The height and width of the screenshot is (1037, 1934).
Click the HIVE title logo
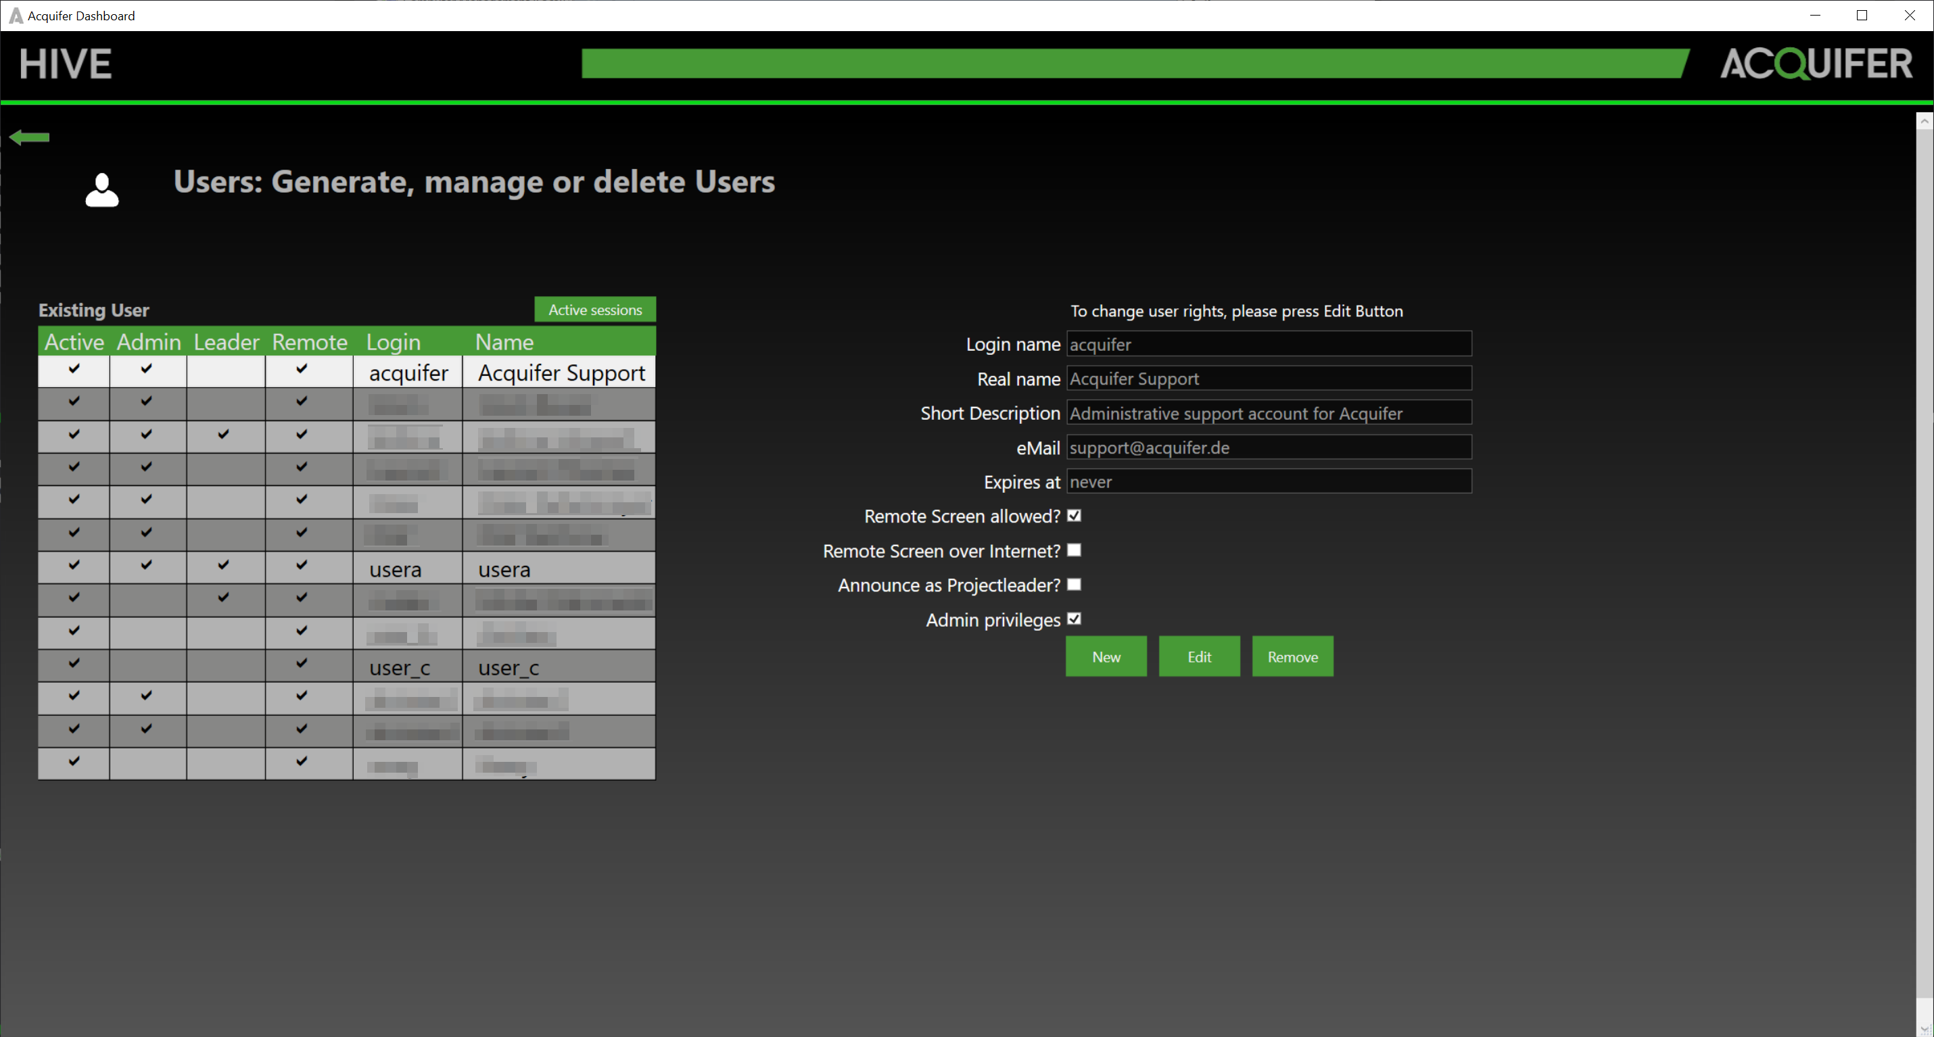[66, 64]
